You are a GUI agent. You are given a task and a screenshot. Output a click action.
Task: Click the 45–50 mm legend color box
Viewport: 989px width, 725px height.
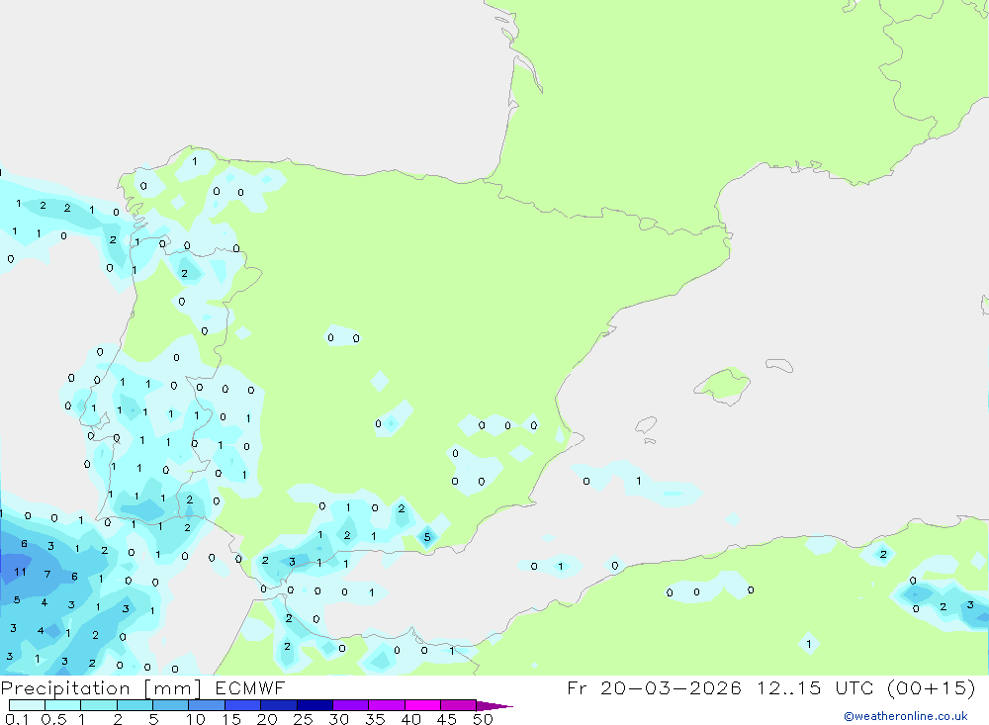[459, 705]
